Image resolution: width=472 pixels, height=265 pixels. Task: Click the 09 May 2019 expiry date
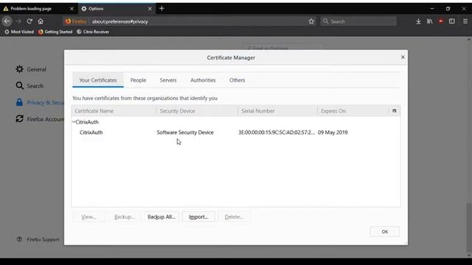click(x=333, y=132)
